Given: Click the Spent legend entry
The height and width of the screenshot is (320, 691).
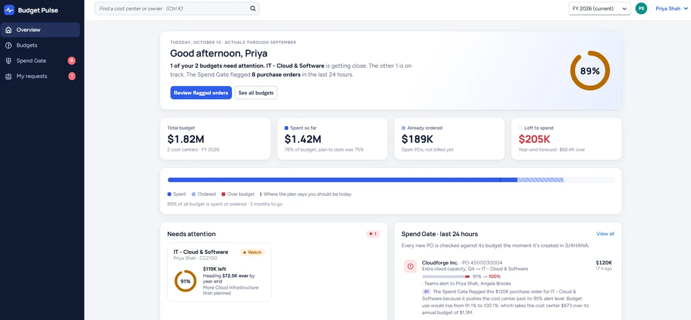Looking at the screenshot, I should point(177,194).
